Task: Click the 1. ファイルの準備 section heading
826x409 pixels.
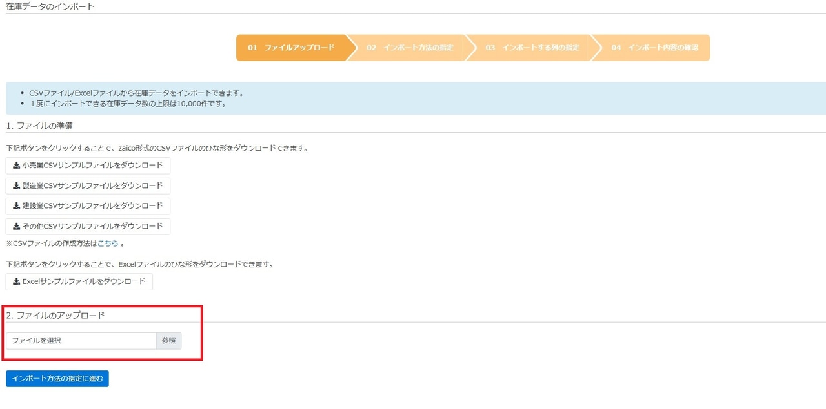Action: coord(39,126)
